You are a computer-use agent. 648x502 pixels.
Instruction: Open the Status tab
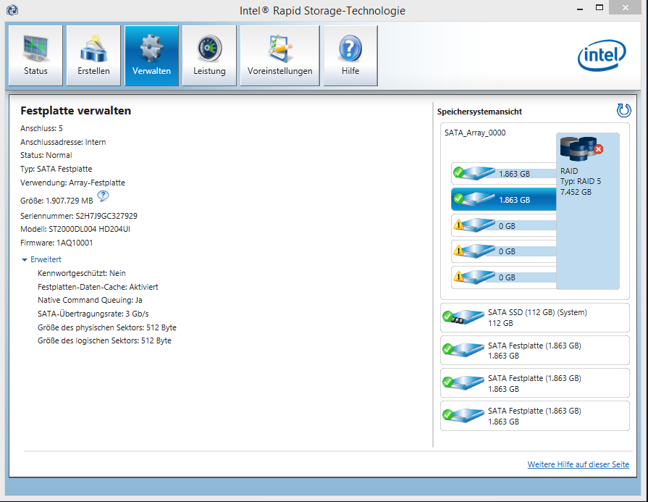pos(35,55)
